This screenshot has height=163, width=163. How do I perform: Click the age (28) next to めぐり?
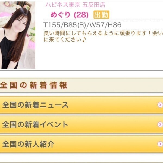click(81, 15)
